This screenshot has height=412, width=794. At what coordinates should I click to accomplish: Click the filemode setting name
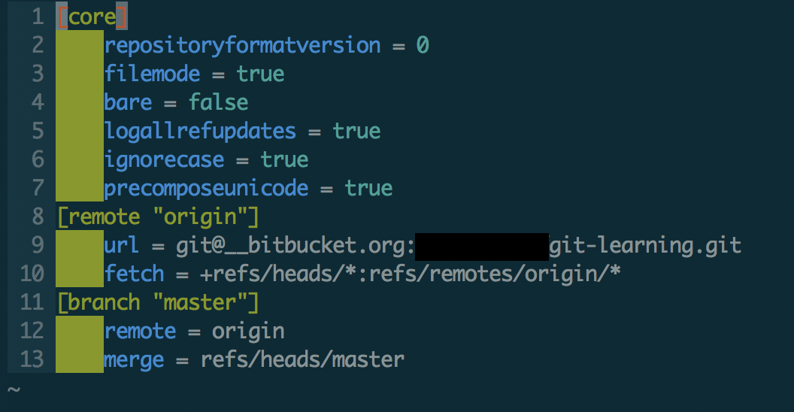click(x=152, y=74)
